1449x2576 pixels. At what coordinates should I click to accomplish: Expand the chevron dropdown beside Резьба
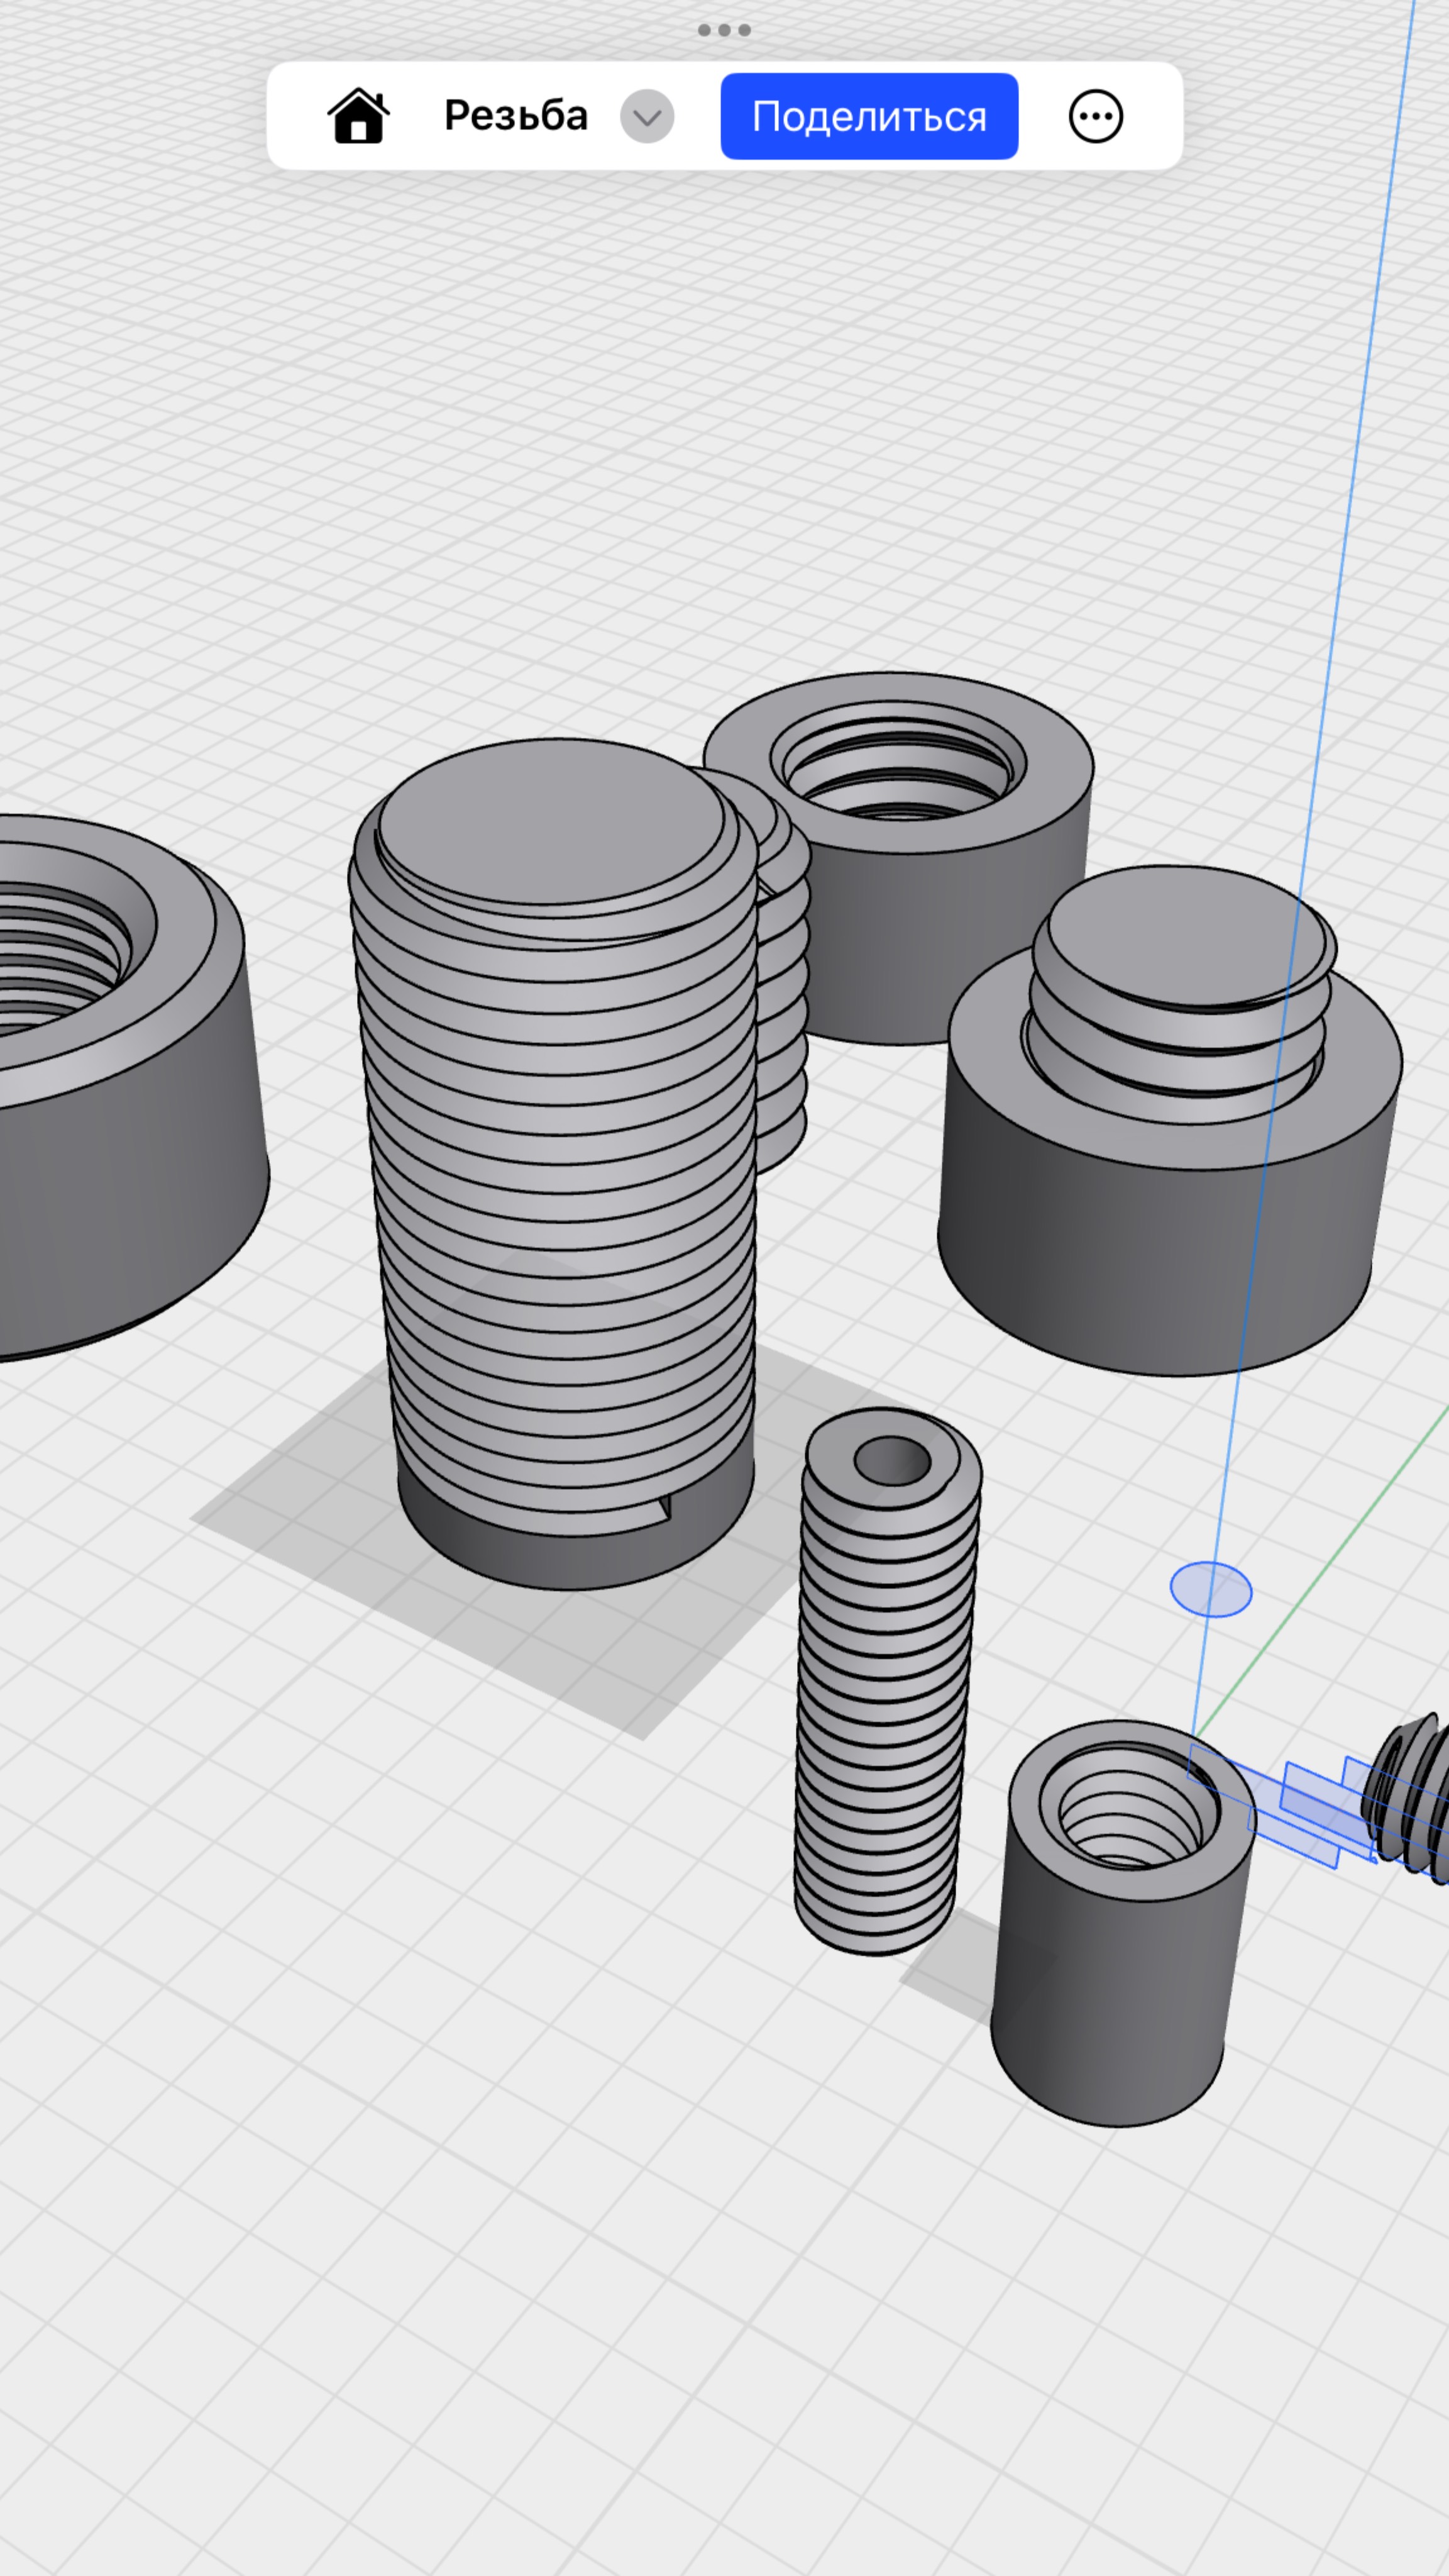click(647, 116)
